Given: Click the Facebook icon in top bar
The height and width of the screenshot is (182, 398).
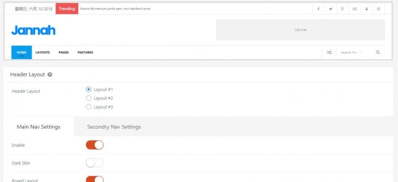Looking at the screenshot, I should tap(318, 9).
